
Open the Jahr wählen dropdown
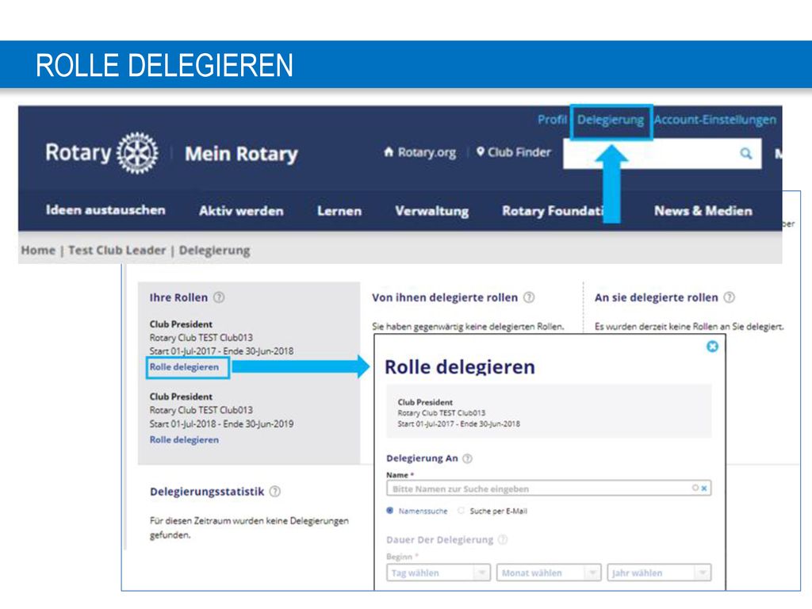pyautogui.click(x=659, y=573)
